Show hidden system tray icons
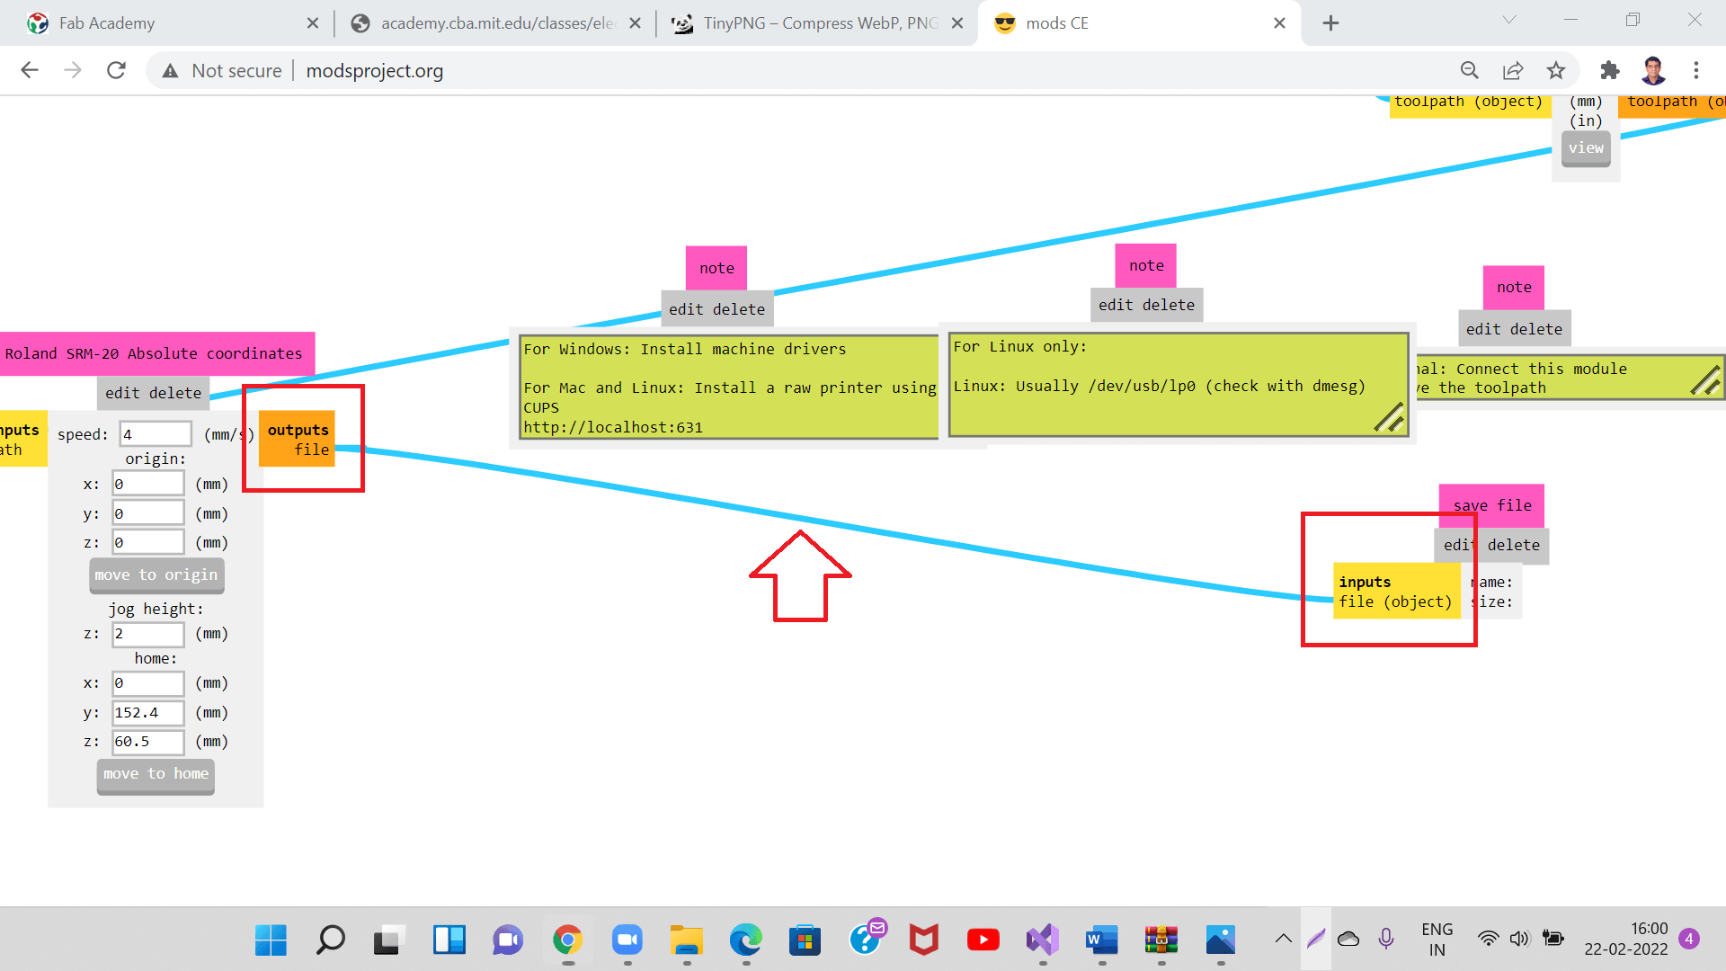 tap(1283, 940)
